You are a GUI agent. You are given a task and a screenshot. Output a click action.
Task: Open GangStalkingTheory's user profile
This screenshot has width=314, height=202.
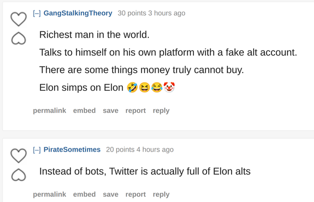(78, 13)
